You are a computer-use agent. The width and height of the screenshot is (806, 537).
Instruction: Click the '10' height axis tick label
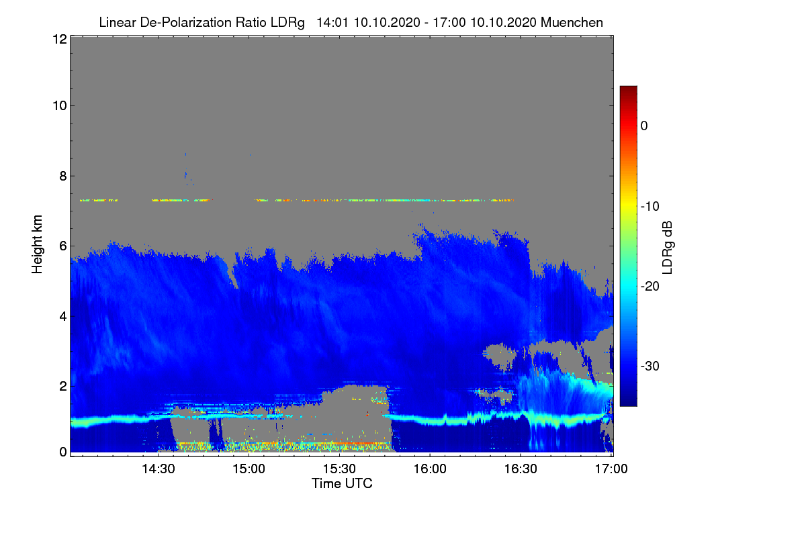(58, 105)
